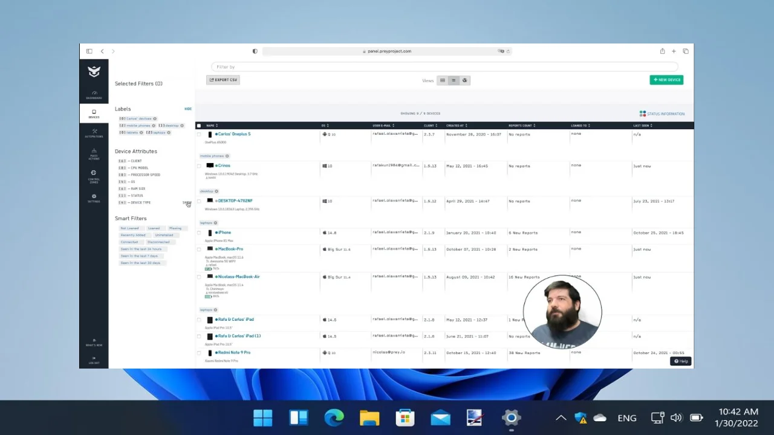Sort by Last Seen column
Screen dimensions: 774x435
click(x=643, y=126)
